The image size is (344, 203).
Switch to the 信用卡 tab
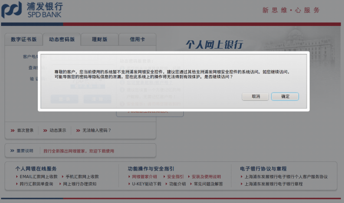[137, 39]
